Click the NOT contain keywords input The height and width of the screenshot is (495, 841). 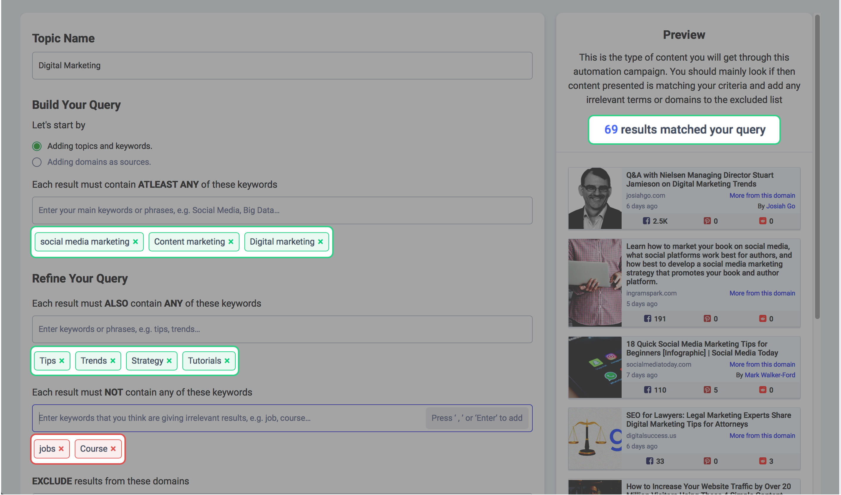coord(282,418)
